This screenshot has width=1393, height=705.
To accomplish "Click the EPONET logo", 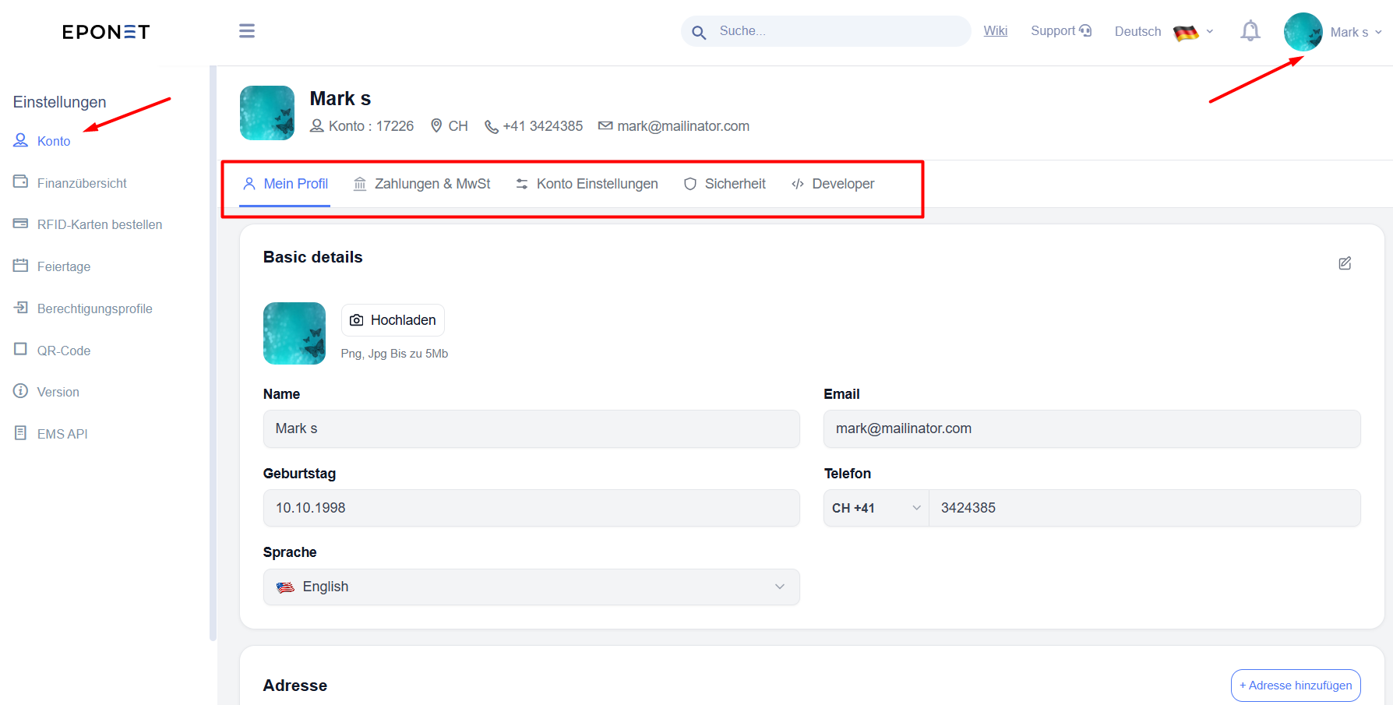I will pyautogui.click(x=106, y=32).
